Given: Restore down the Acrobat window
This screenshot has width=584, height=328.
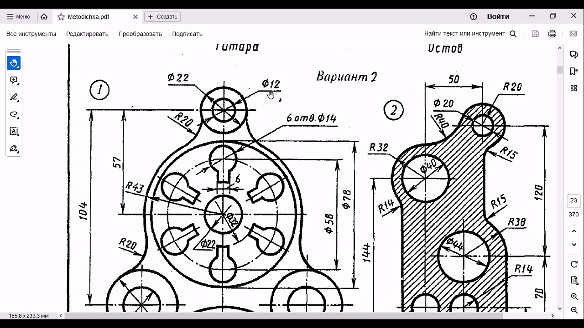Looking at the screenshot, I should click(553, 16).
